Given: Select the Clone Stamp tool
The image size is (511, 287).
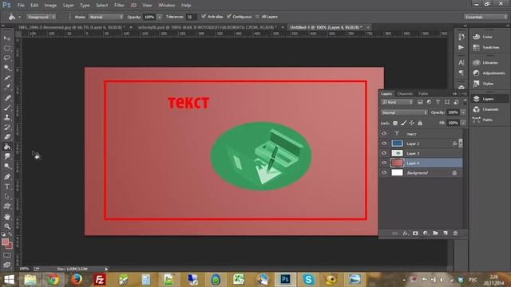Looking at the screenshot, I should (7, 117).
